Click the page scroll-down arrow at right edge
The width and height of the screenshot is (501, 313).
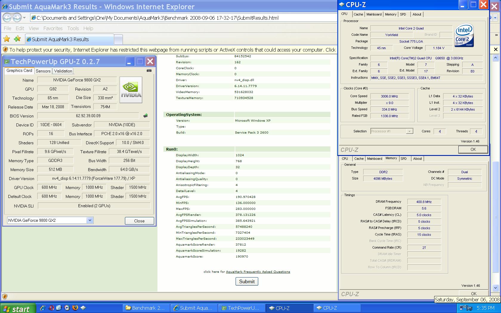click(496, 288)
